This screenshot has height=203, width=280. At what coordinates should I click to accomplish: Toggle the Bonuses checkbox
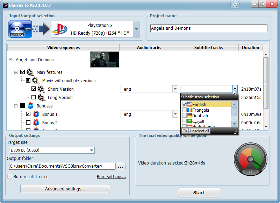pyautogui.click(x=22, y=106)
